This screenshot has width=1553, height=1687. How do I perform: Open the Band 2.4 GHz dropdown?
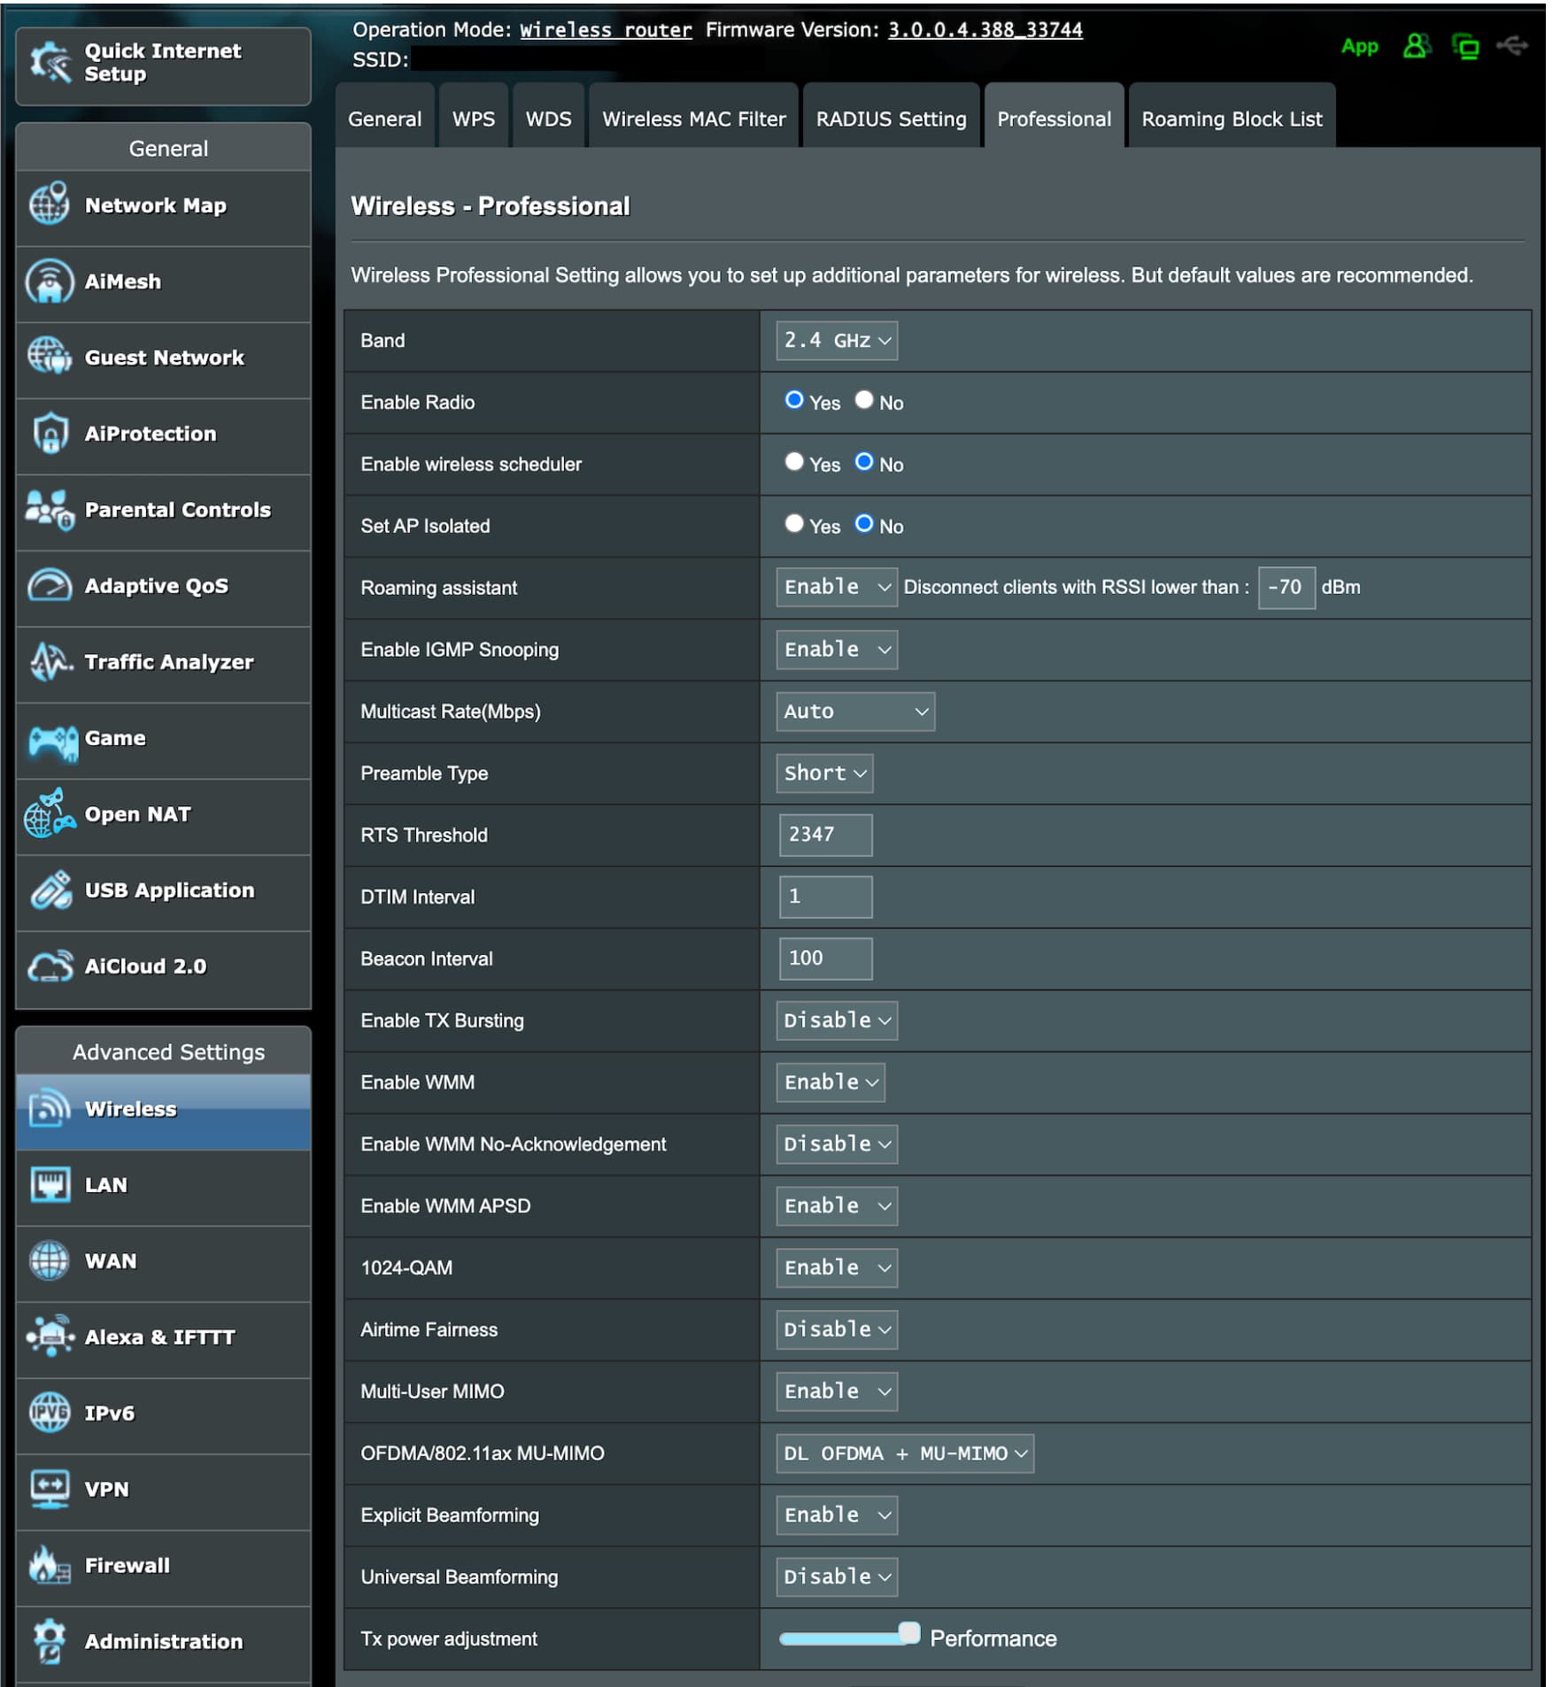(x=837, y=341)
